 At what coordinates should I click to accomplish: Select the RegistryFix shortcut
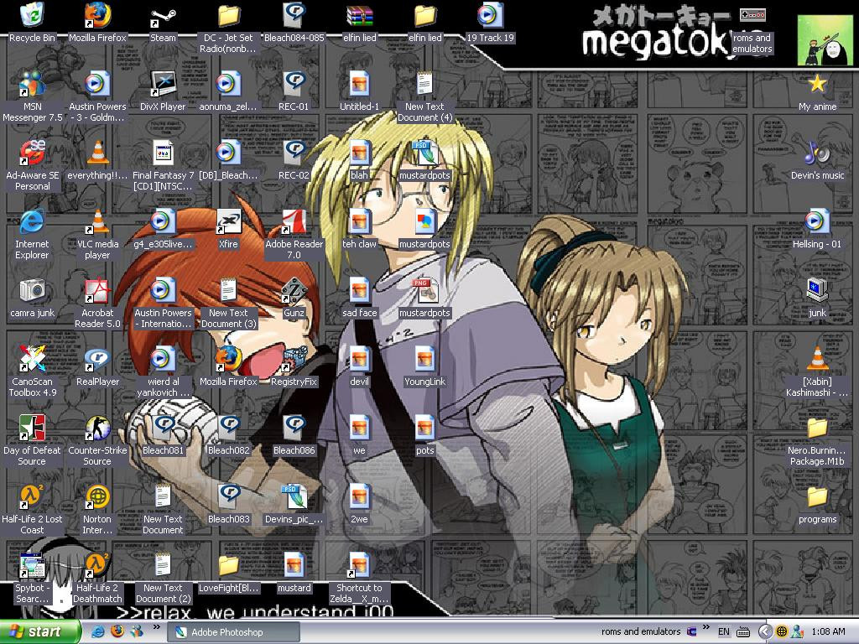click(294, 359)
